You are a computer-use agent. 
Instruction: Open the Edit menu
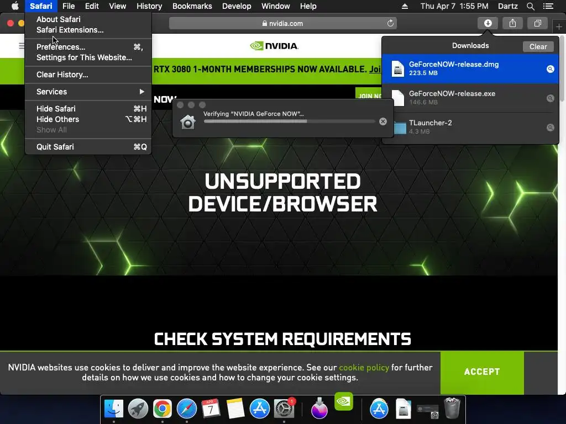92,6
